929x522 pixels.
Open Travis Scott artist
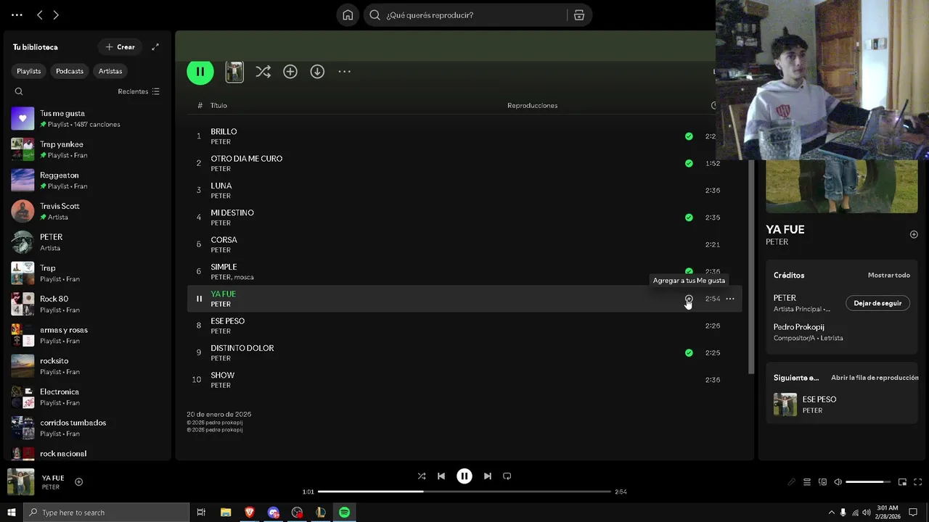(87, 212)
